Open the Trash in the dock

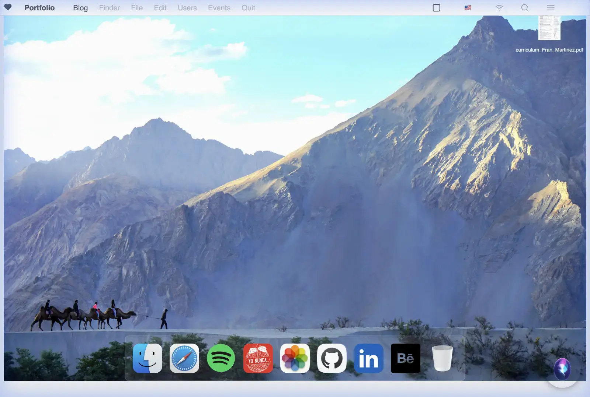442,358
